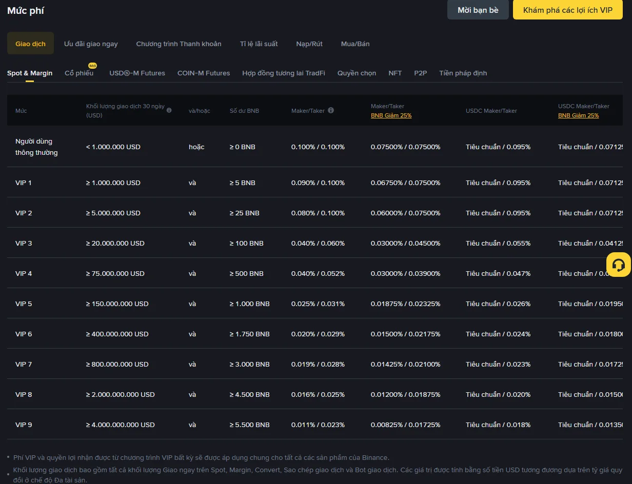Switch to Ưu đãi giao ngay tab
Screen dimensions: 632x484
tap(91, 44)
